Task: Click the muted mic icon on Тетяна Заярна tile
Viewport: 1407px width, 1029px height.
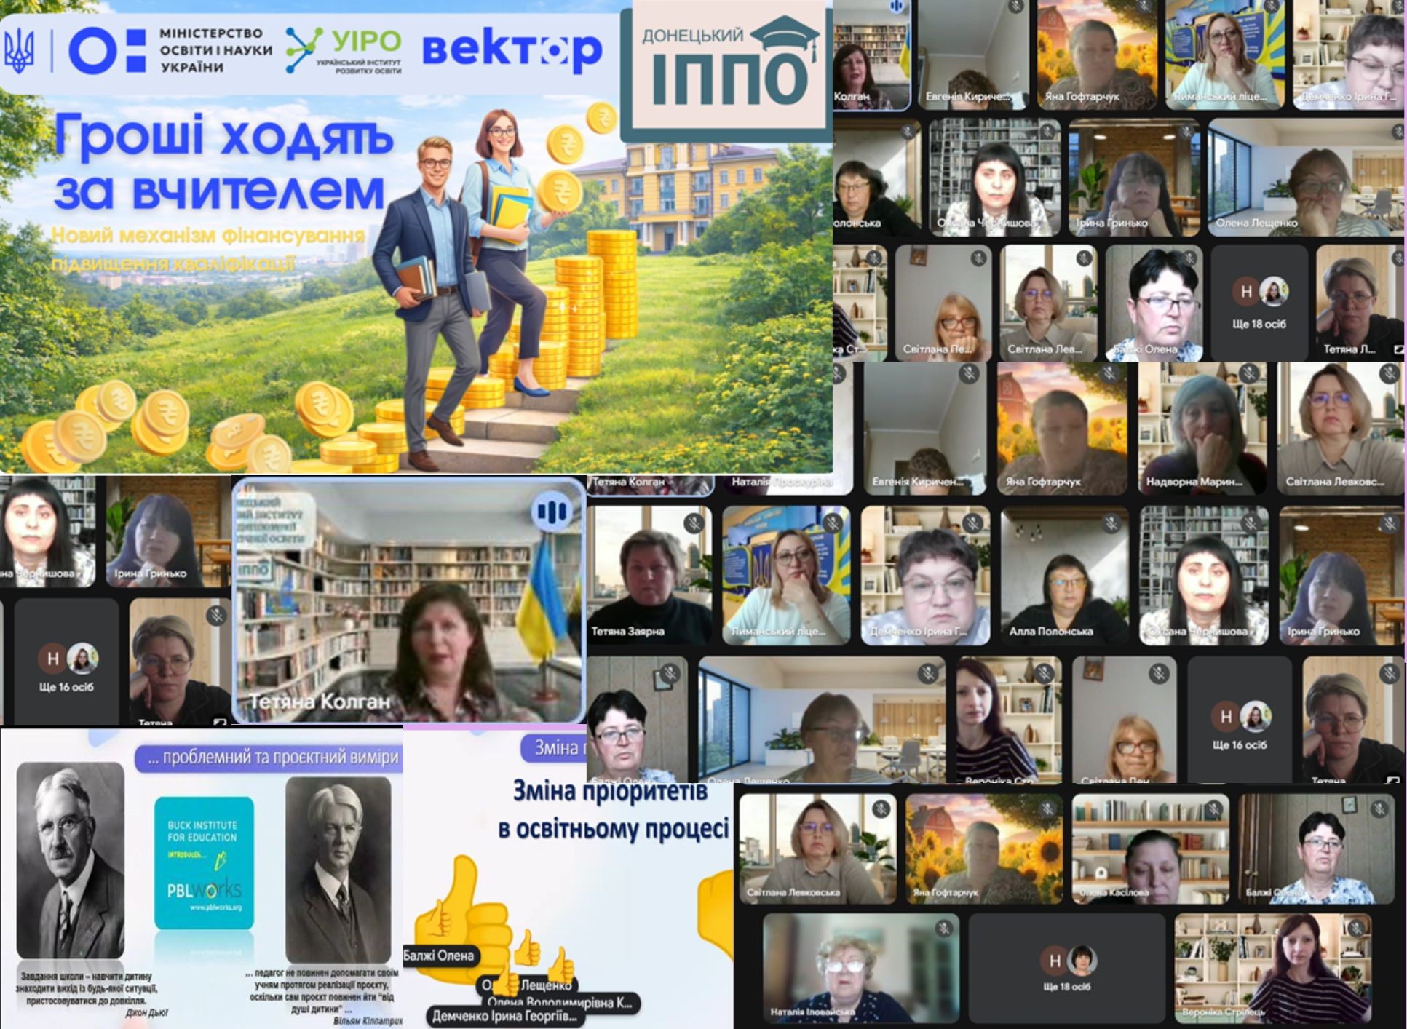Action: (694, 523)
